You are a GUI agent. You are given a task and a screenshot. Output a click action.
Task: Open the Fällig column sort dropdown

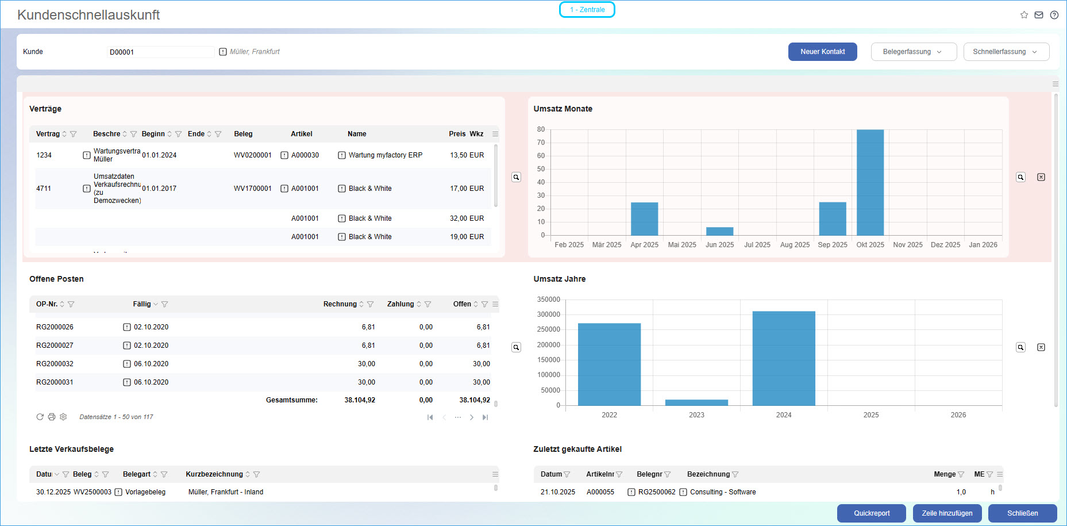156,304
